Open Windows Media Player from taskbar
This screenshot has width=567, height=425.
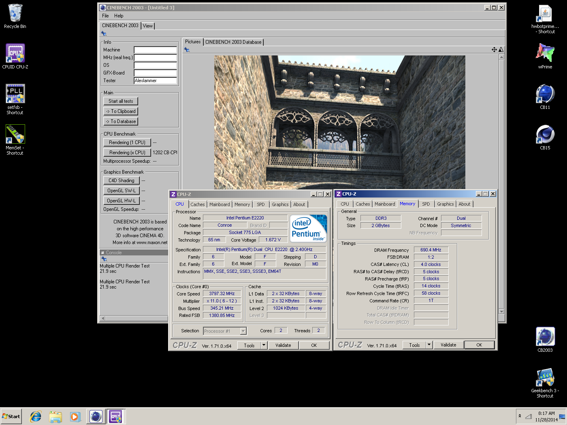coord(75,416)
